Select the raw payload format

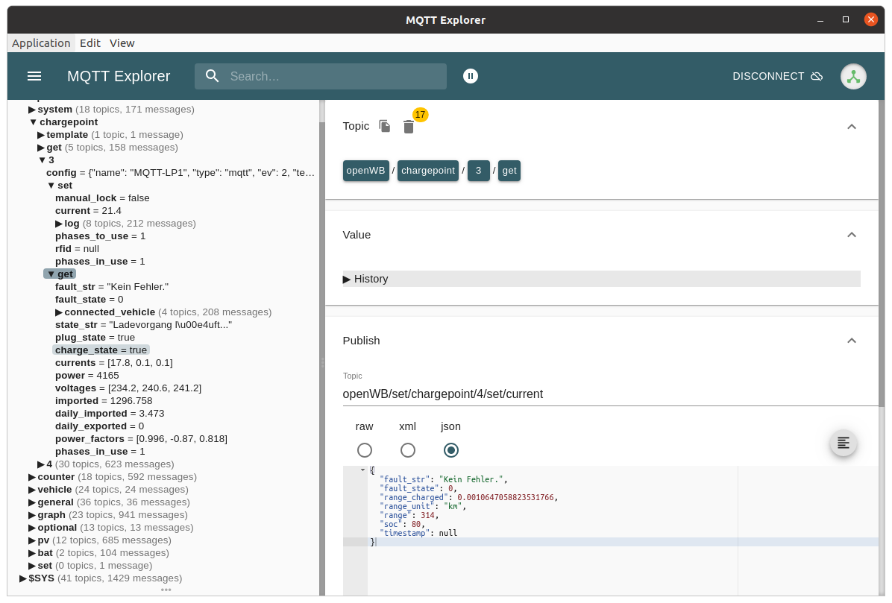coord(364,450)
